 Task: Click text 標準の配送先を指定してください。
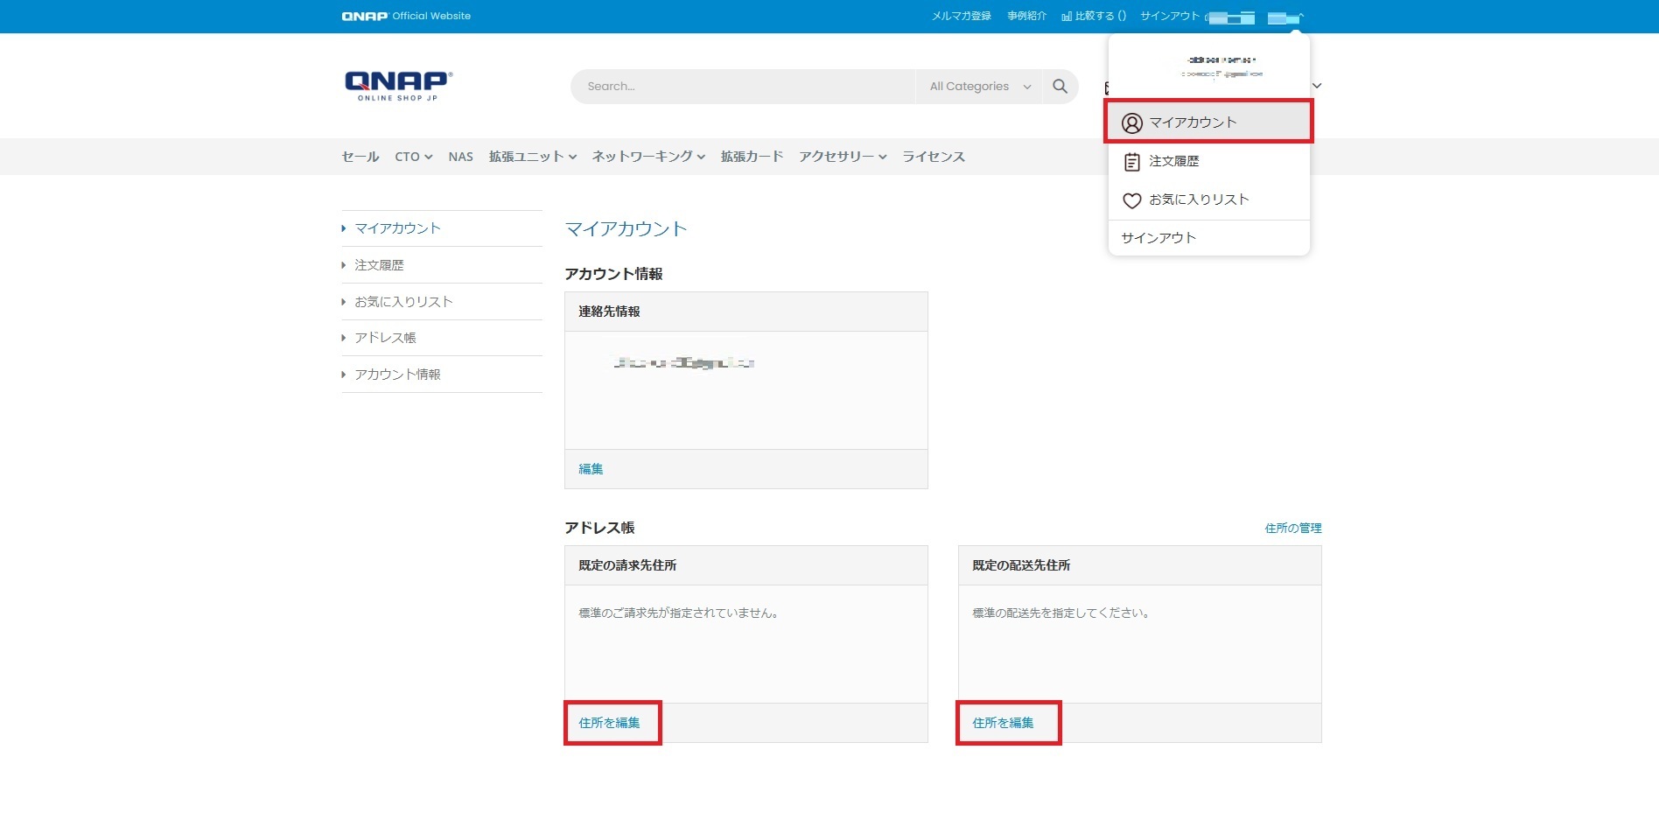pyautogui.click(x=1061, y=613)
